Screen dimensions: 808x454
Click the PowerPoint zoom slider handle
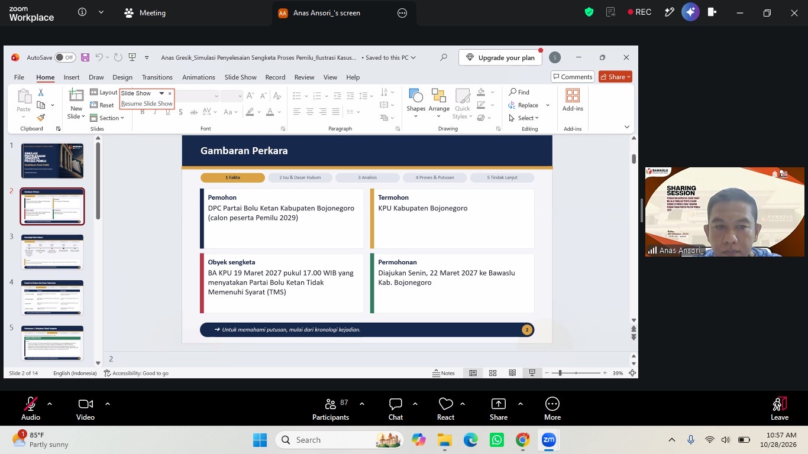(x=560, y=373)
